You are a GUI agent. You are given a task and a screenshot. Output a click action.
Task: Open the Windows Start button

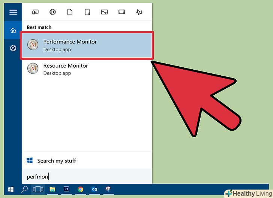click(11, 189)
